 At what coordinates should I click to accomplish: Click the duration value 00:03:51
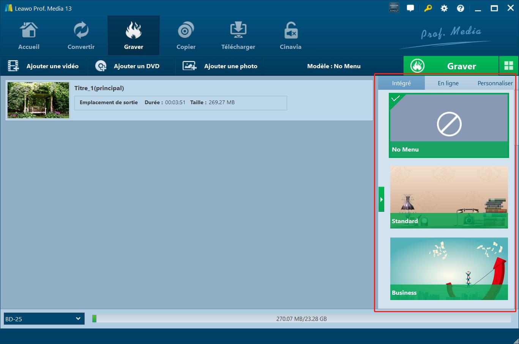click(x=175, y=102)
